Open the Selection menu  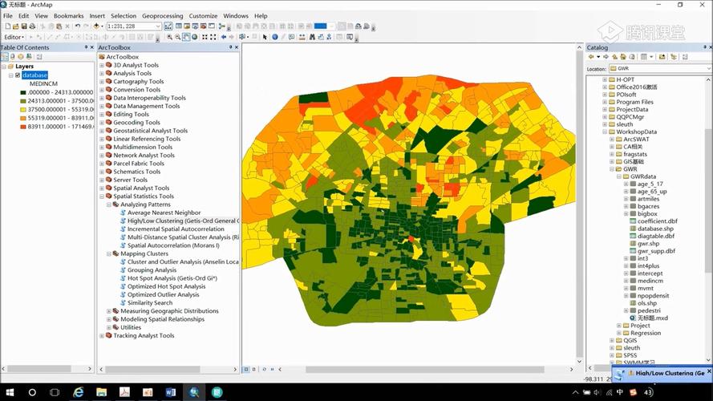click(x=124, y=15)
